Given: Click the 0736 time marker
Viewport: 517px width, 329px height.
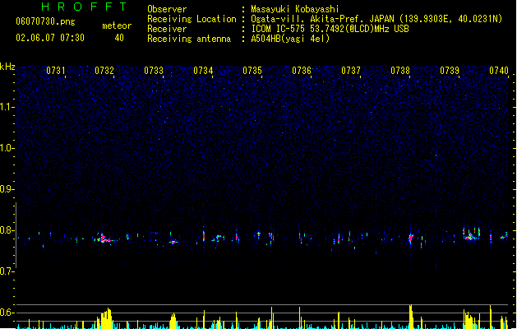Looking at the screenshot, I should (x=302, y=71).
